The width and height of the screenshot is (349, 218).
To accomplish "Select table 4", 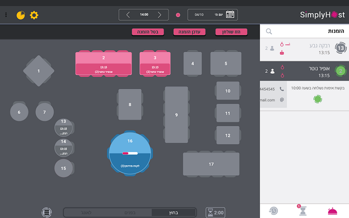I will [192, 63].
